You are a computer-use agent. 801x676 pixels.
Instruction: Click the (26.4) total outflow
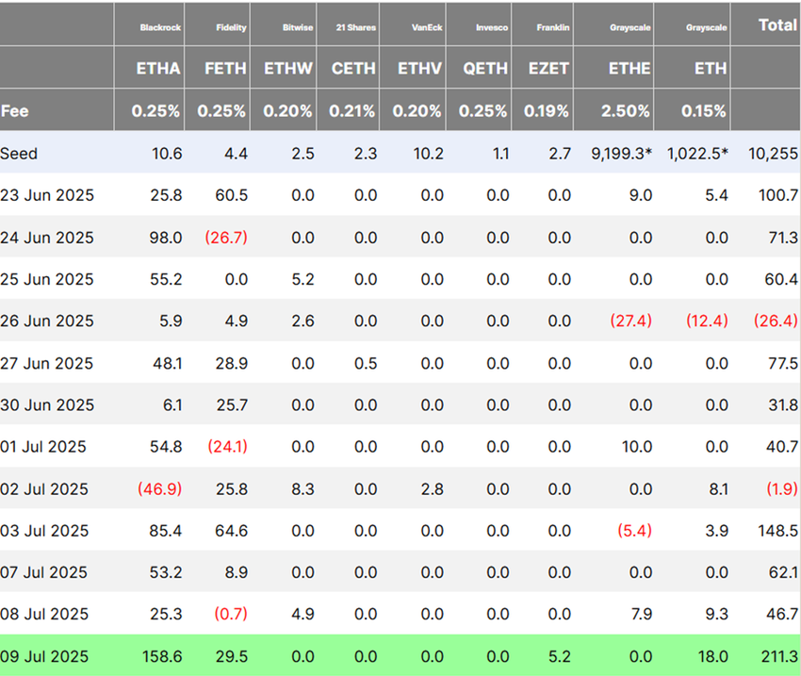[776, 321]
